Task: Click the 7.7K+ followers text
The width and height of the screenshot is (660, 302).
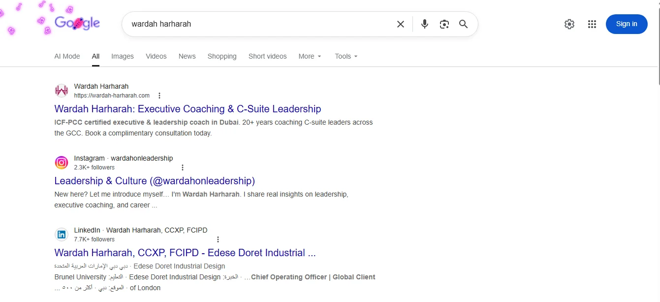Action: [x=94, y=239]
